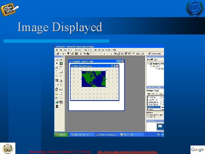Select the CheckBox control tool
The height and width of the screenshot is (154, 205).
(x=57, y=76)
